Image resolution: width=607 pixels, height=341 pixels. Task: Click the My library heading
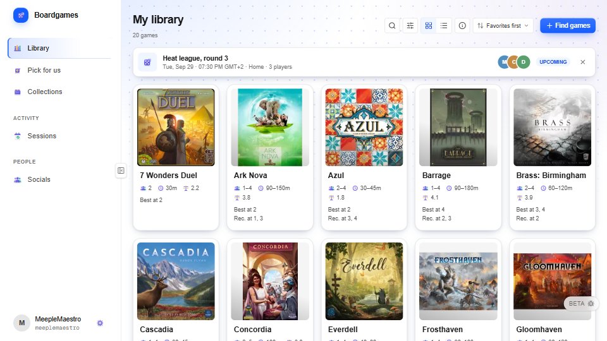tap(158, 20)
